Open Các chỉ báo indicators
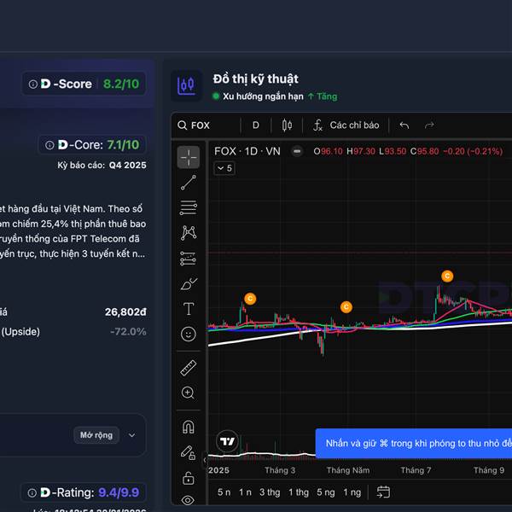This screenshot has width=512, height=512. pos(345,125)
